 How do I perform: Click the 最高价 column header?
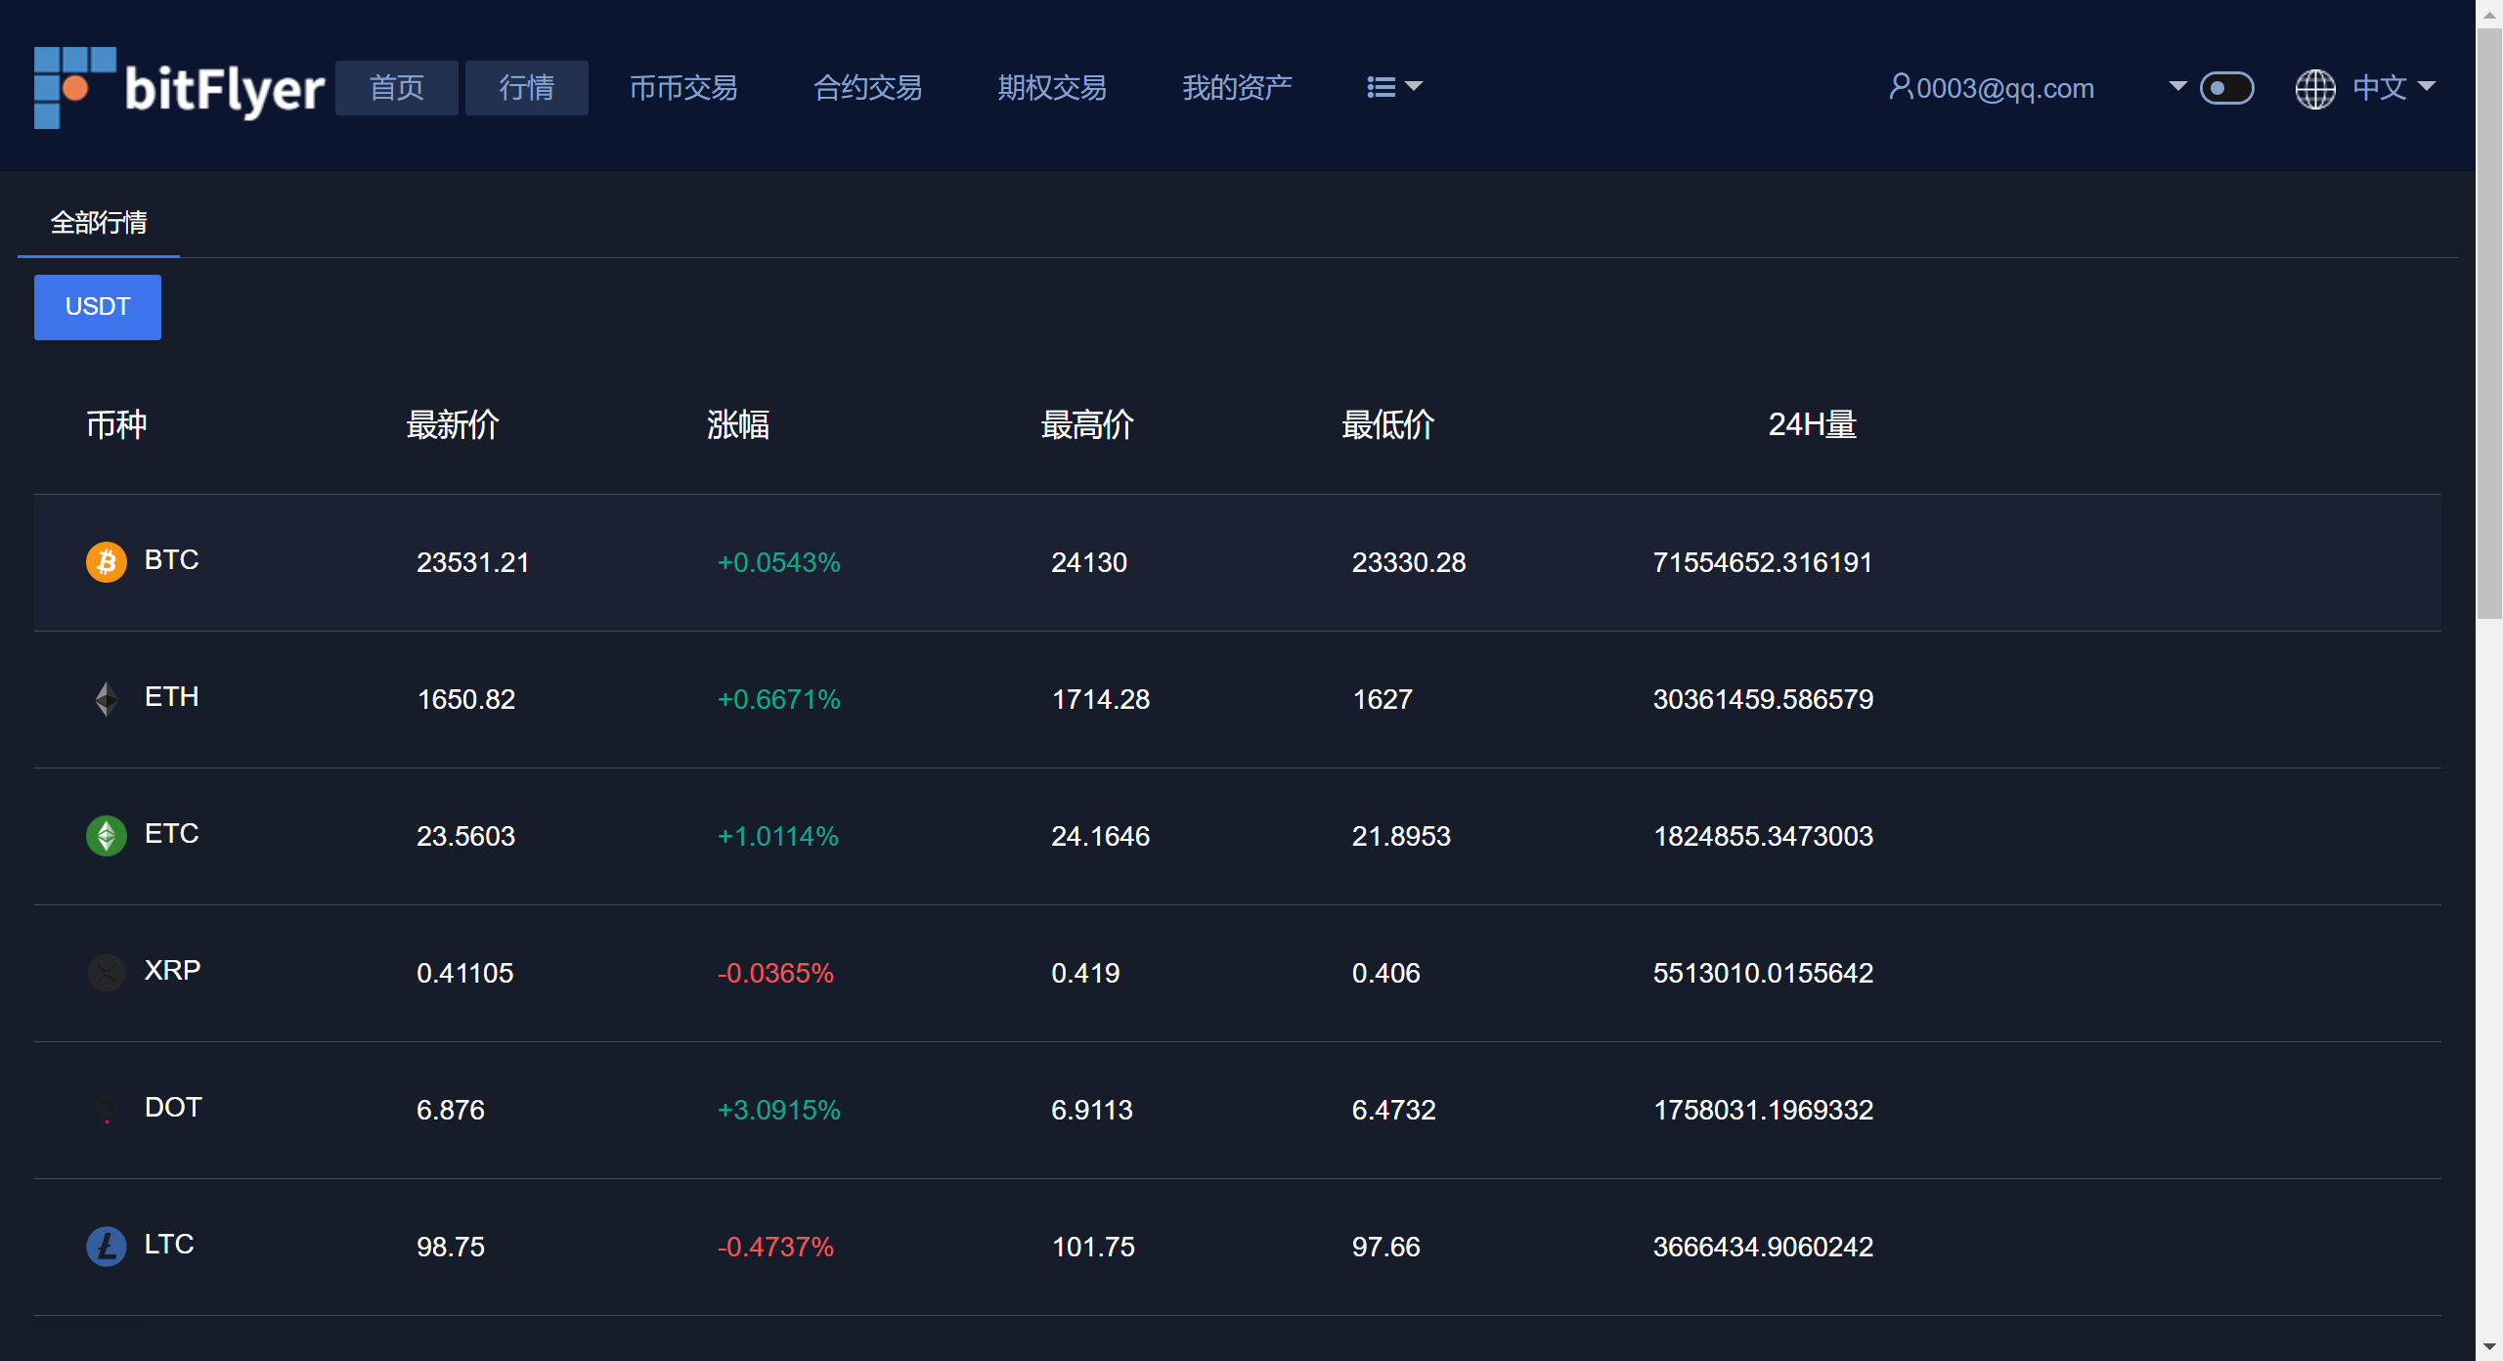pos(1087,424)
